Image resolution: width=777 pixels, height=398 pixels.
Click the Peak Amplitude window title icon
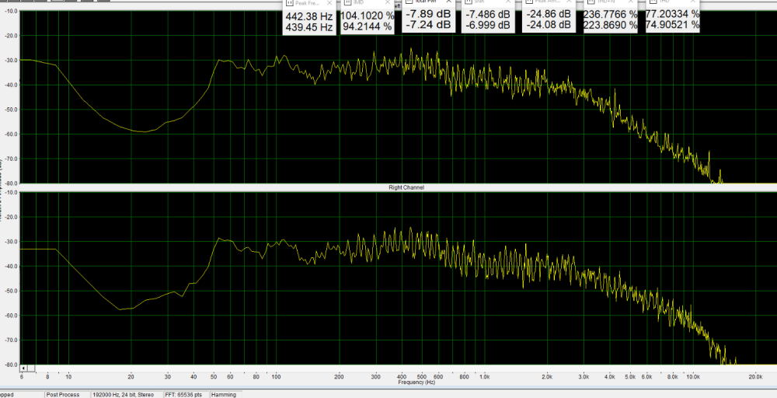pos(528,3)
